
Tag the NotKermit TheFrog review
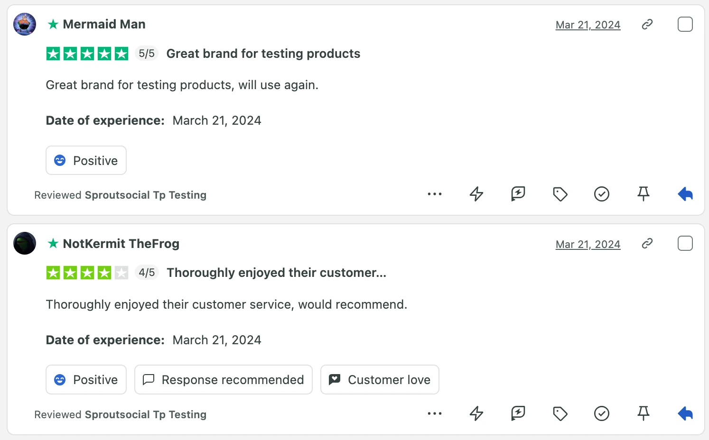point(560,413)
